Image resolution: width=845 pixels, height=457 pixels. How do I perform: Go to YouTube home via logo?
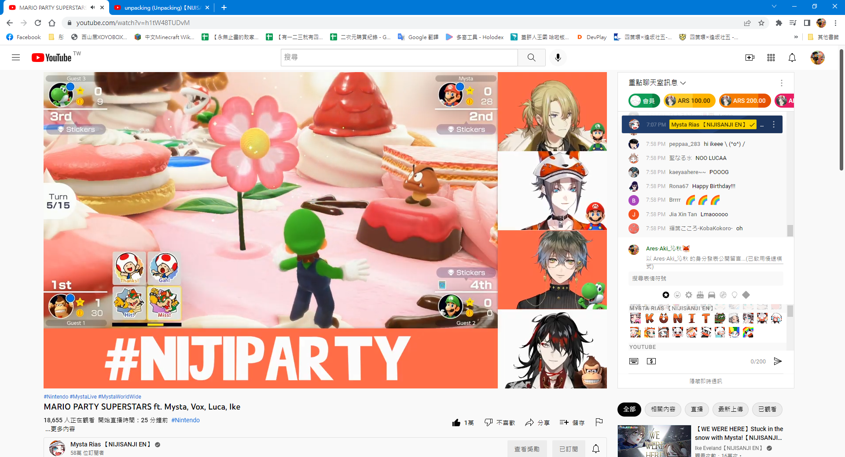tap(51, 58)
